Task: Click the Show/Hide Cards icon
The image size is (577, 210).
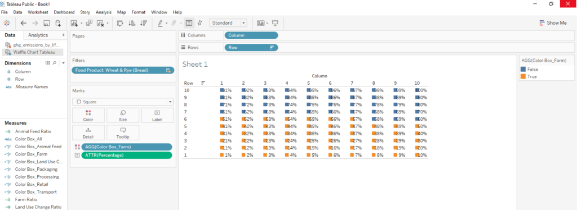Action: (x=261, y=22)
